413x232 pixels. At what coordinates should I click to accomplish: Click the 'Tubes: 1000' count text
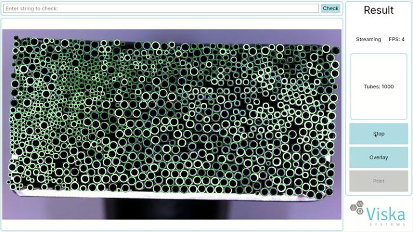coord(379,87)
